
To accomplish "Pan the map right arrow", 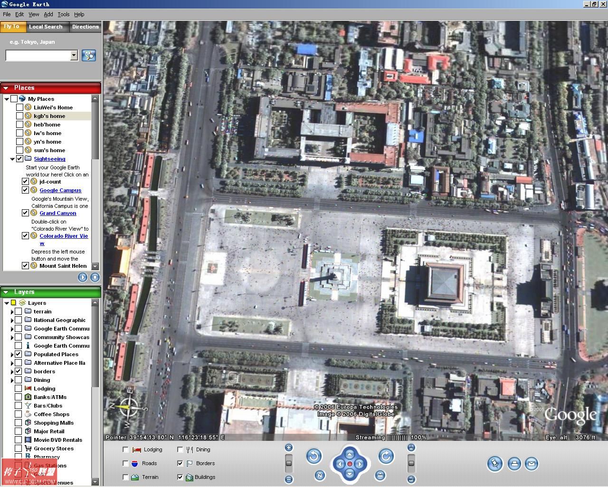I will [x=360, y=464].
